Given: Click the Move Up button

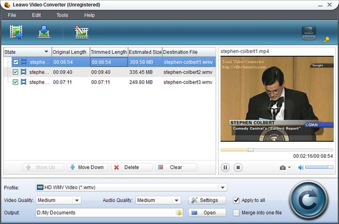Looking at the screenshot, I should 43,167.
